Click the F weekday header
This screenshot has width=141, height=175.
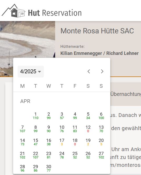[x=75, y=86]
